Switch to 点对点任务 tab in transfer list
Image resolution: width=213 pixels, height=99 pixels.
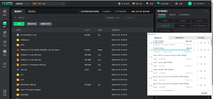tap(201, 38)
